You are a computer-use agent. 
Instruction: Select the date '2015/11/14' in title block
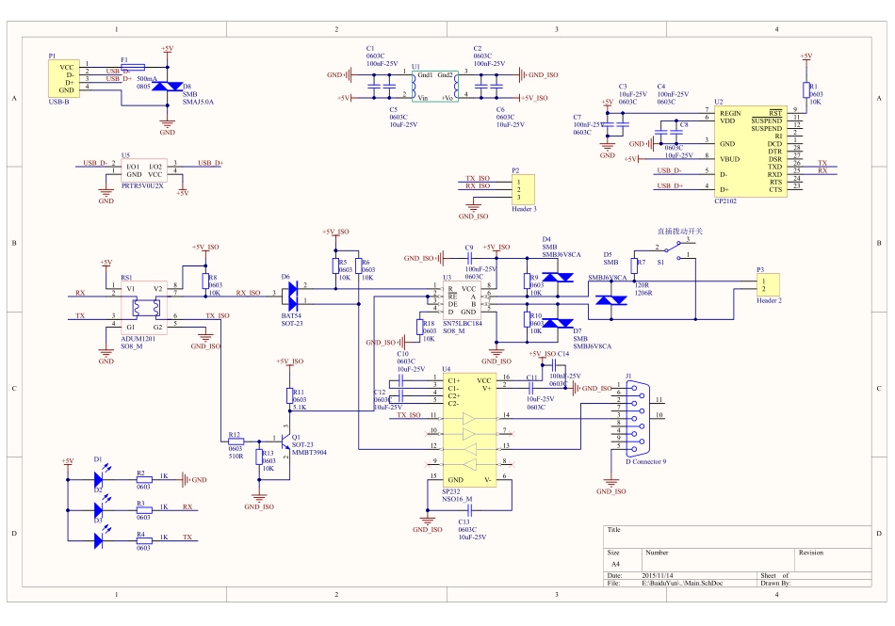click(658, 576)
